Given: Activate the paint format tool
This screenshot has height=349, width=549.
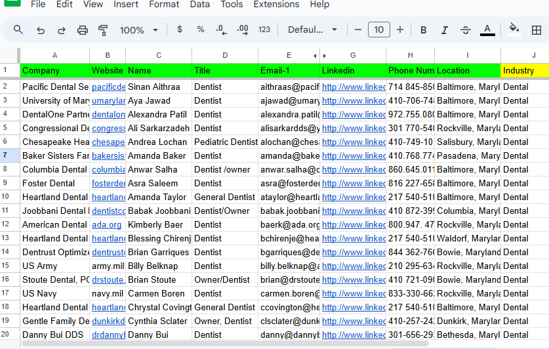Looking at the screenshot, I should tap(103, 30).
